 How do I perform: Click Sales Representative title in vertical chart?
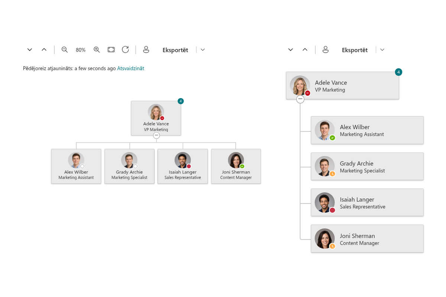363,207
